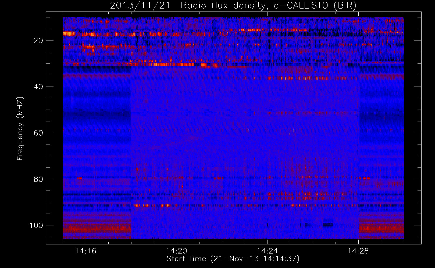Screen dimensions: 435x268
Task: Click the 14:20 time tick label
Action: 177,251
